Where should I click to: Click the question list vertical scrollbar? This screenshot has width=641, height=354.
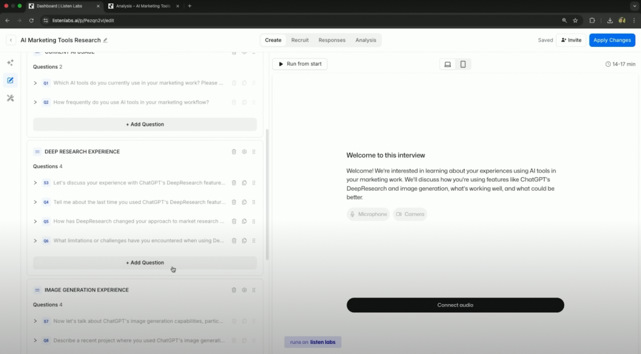pyautogui.click(x=267, y=194)
